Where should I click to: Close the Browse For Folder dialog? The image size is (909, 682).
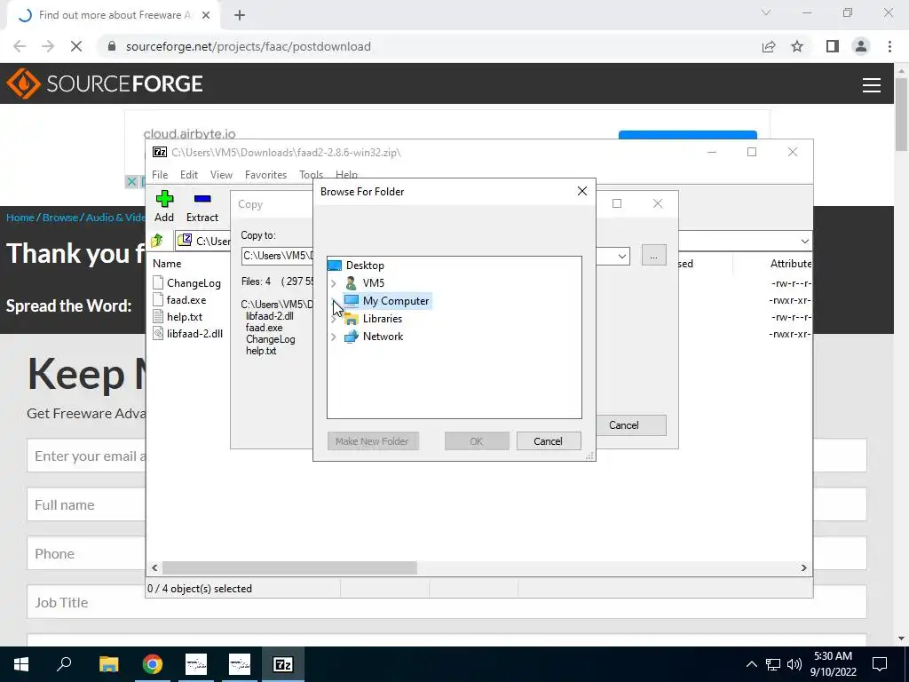[x=582, y=191]
